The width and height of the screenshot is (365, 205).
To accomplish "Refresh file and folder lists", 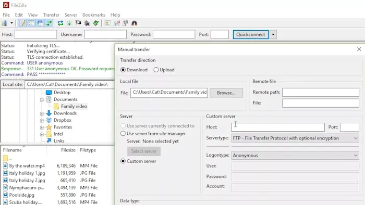I will [60, 23].
